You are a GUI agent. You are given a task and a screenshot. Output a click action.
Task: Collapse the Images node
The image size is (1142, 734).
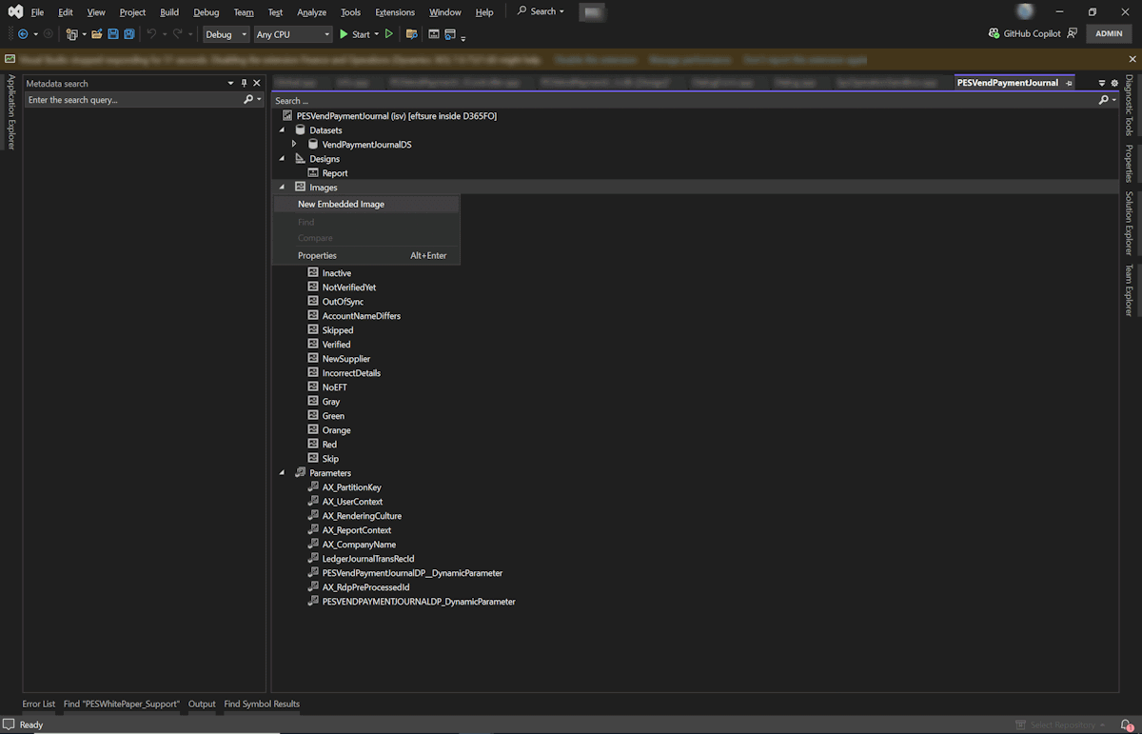click(282, 188)
